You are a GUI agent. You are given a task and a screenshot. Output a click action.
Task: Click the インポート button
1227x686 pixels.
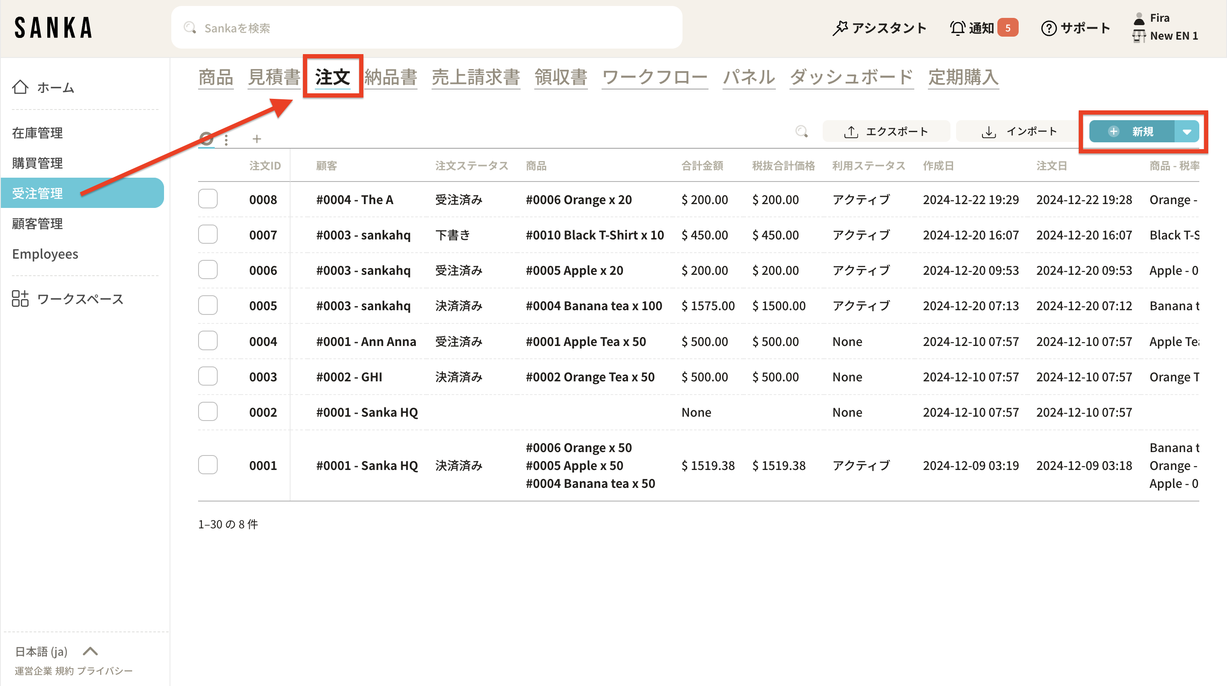(1019, 132)
